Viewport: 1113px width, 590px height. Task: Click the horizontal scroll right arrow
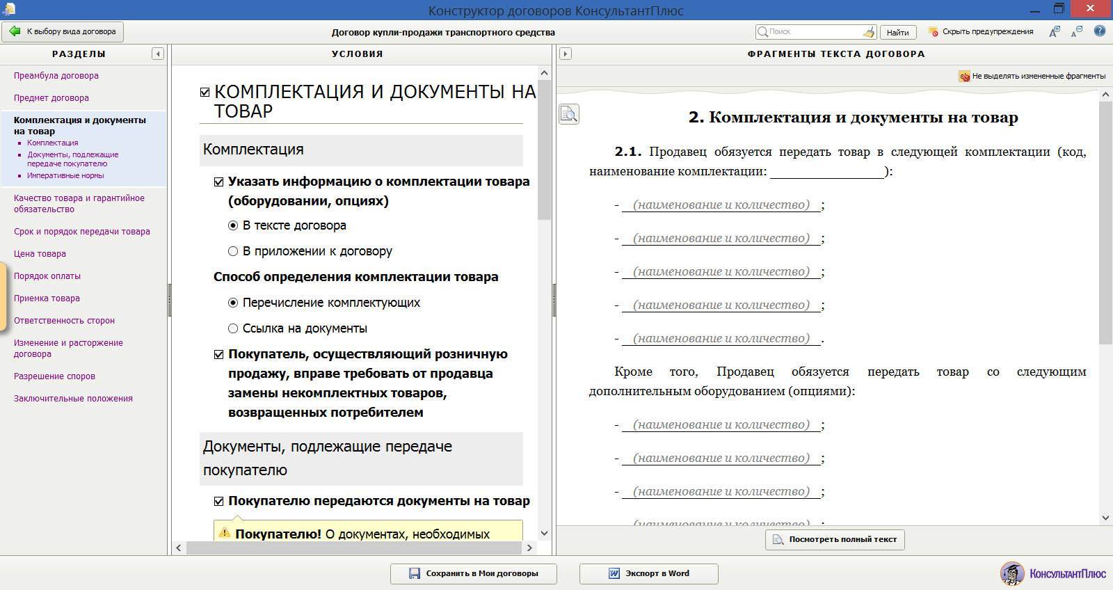click(x=529, y=548)
